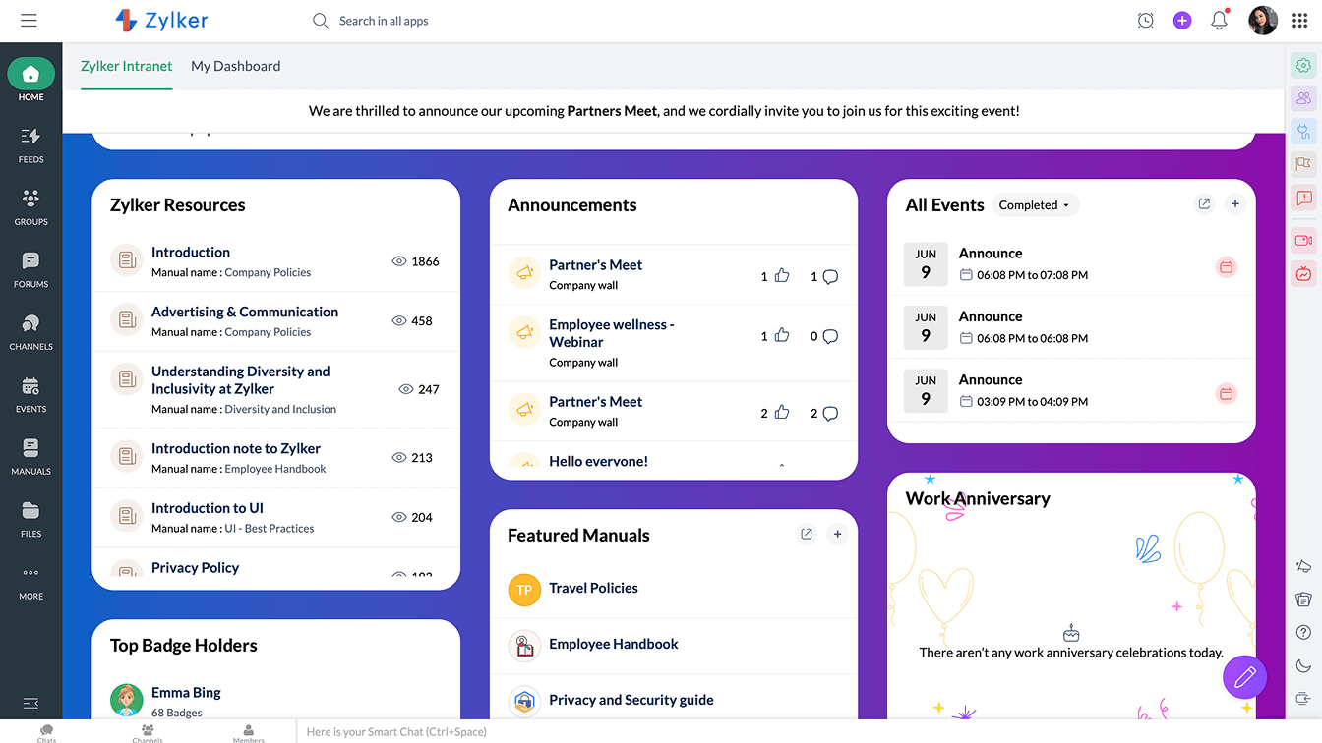Like the first Partner's Meet announcement
Image resolution: width=1322 pixels, height=743 pixels.
[x=782, y=276]
